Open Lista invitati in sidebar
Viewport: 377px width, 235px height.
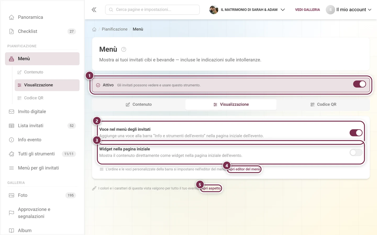[x=42, y=126]
